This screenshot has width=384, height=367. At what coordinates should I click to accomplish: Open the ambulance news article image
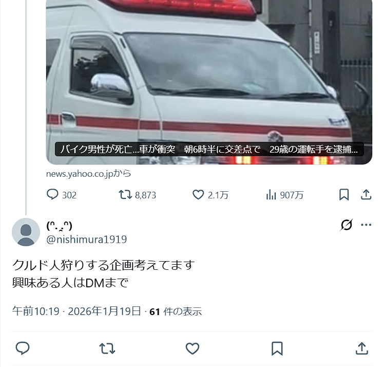point(209,82)
